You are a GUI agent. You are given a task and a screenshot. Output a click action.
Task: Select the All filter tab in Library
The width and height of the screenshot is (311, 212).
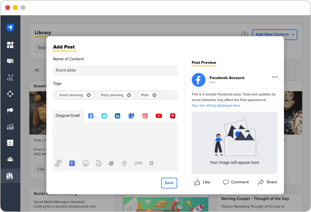point(37,70)
